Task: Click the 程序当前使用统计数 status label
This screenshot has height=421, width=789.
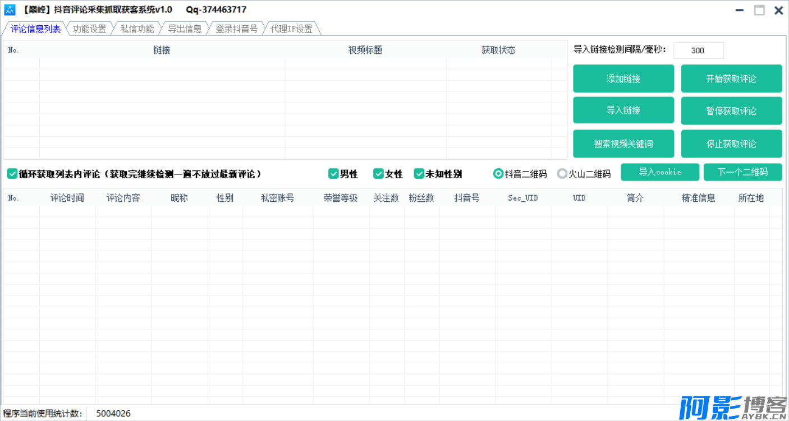Action: (x=43, y=414)
